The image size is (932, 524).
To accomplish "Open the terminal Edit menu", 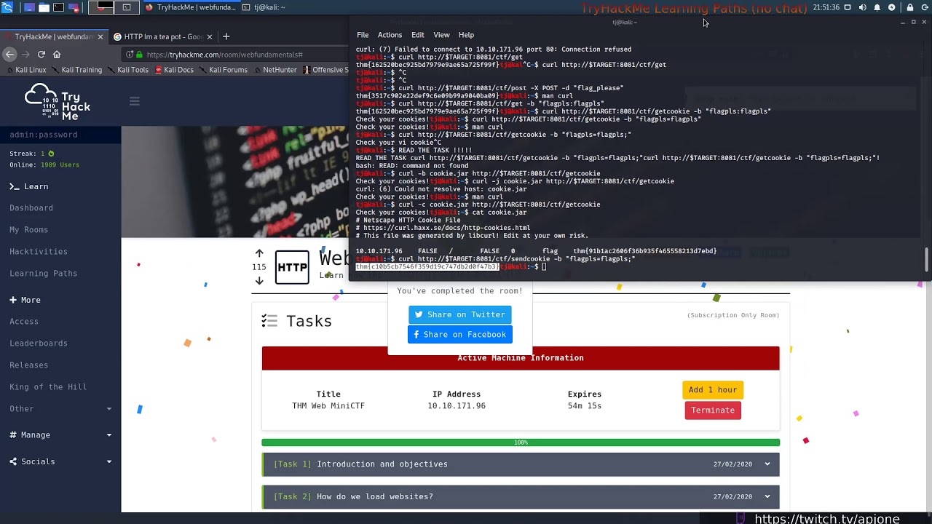I will [x=417, y=35].
